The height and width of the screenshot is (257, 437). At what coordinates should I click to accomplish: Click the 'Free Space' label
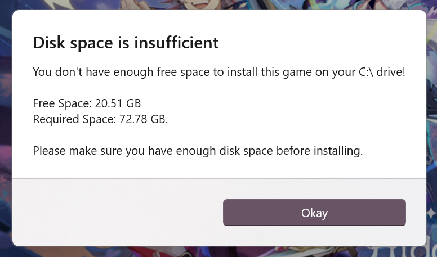[62, 103]
